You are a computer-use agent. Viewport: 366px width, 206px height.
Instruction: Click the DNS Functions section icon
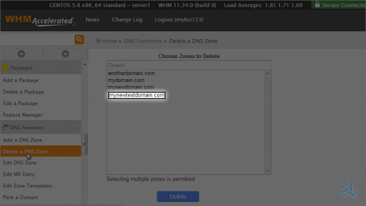5,127
